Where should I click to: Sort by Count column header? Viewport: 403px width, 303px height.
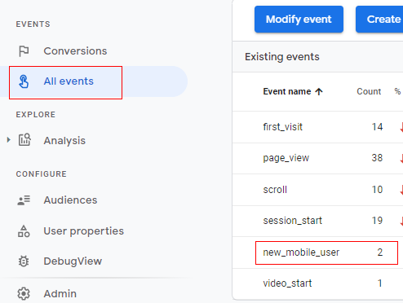pyautogui.click(x=369, y=91)
